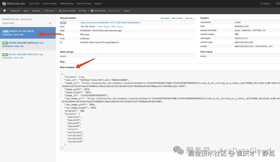Toggle the XHR Redirect checkbox
The width and height of the screenshot is (280, 162).
coord(92,11)
